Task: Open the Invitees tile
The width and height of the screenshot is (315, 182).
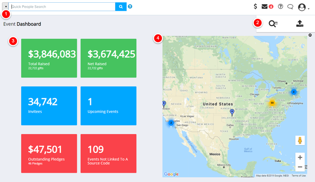Action: pyautogui.click(x=49, y=106)
